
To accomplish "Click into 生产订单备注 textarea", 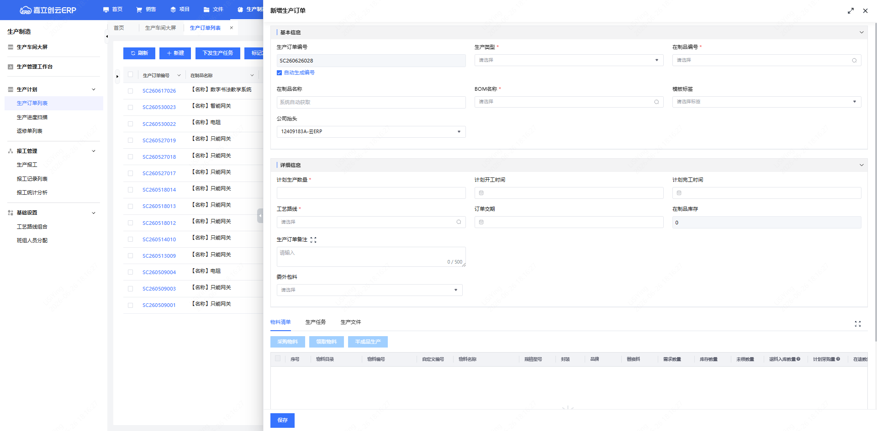I will [x=371, y=257].
